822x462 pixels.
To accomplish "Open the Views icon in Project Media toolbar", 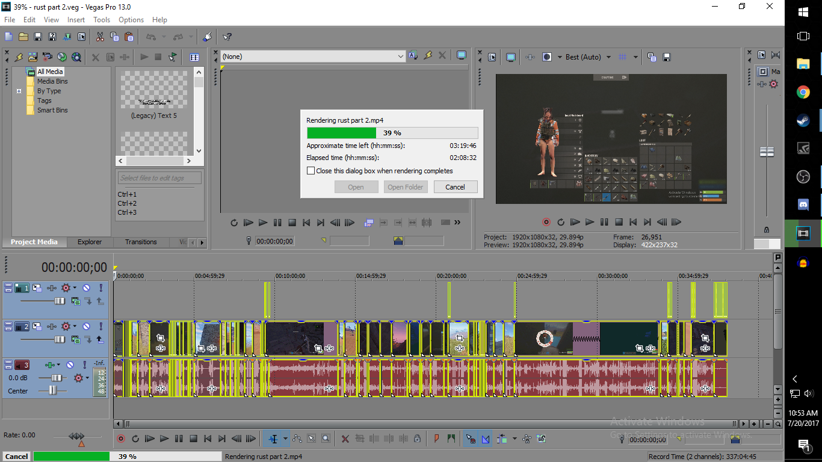I will coord(194,57).
